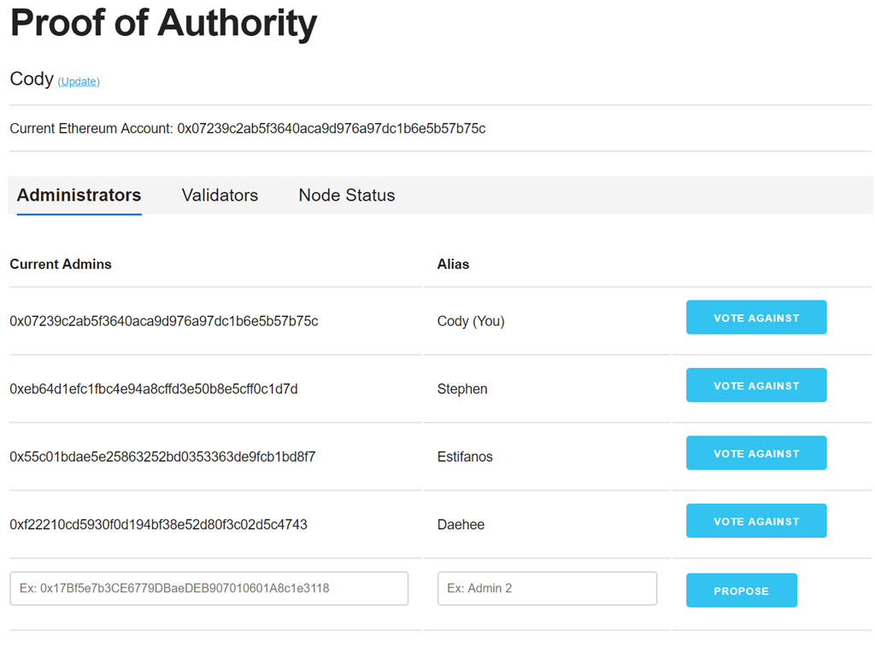Image resolution: width=875 pixels, height=653 pixels.
Task: Focus the new admin address input field
Action: [x=208, y=589]
